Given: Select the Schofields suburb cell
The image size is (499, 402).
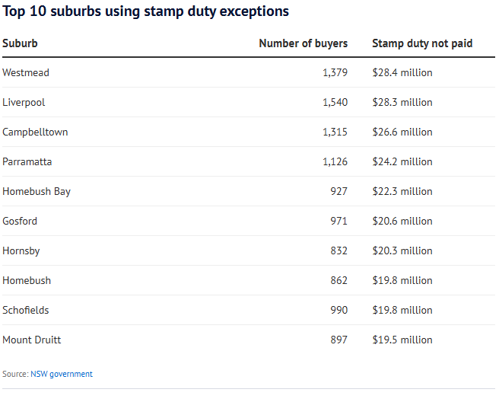Looking at the screenshot, I should pos(26,310).
